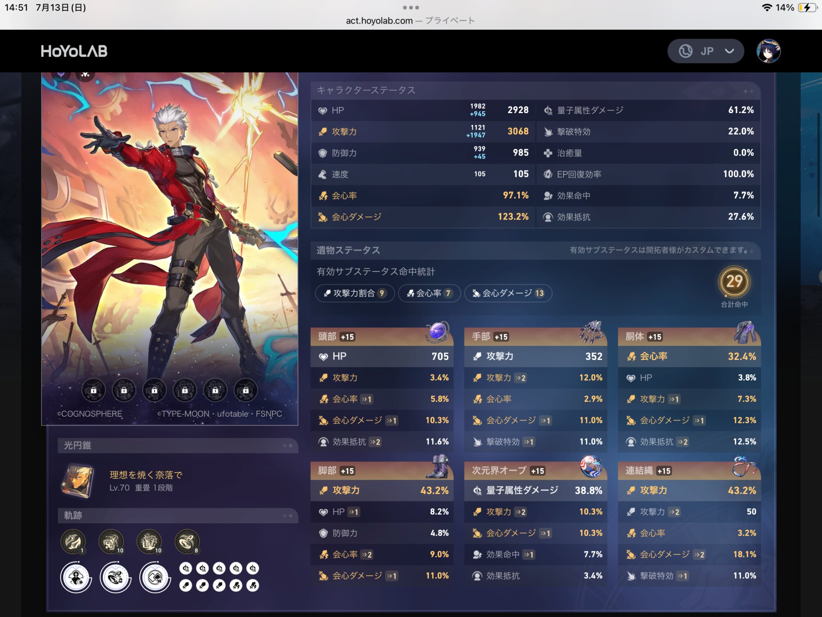Click the 治癒量 0.0% stat row

tap(649, 153)
